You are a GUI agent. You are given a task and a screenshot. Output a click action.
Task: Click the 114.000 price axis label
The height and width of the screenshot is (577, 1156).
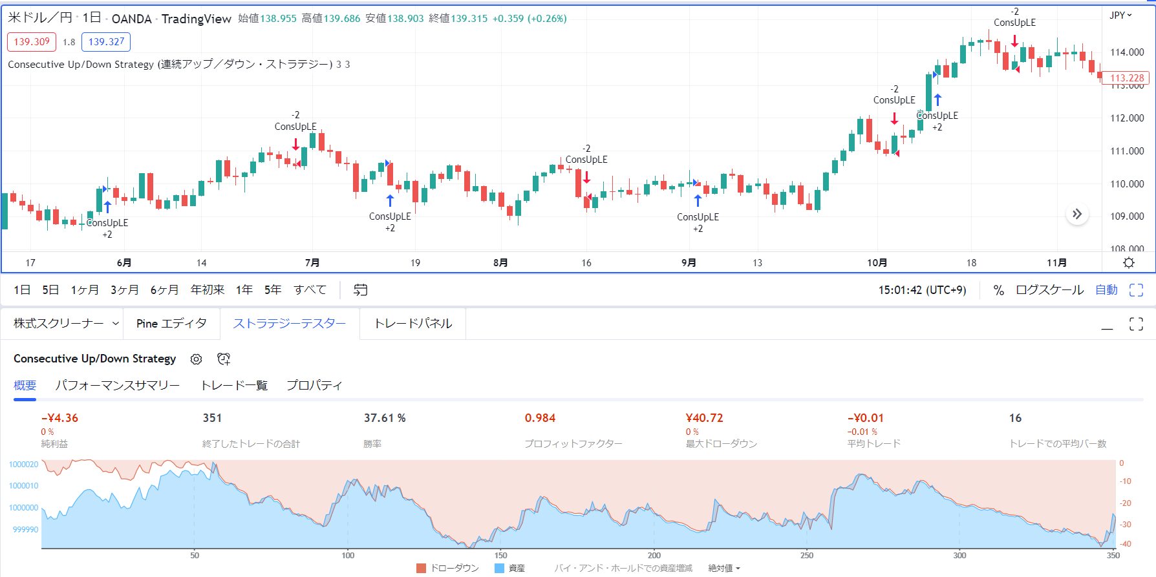[x=1127, y=52]
